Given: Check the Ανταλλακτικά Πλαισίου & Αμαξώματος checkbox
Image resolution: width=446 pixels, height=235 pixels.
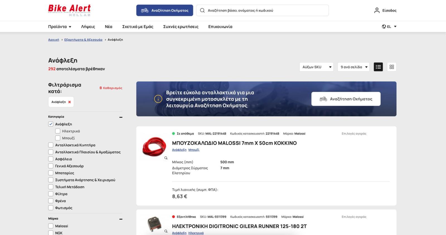Looking at the screenshot, I should click(x=51, y=152).
